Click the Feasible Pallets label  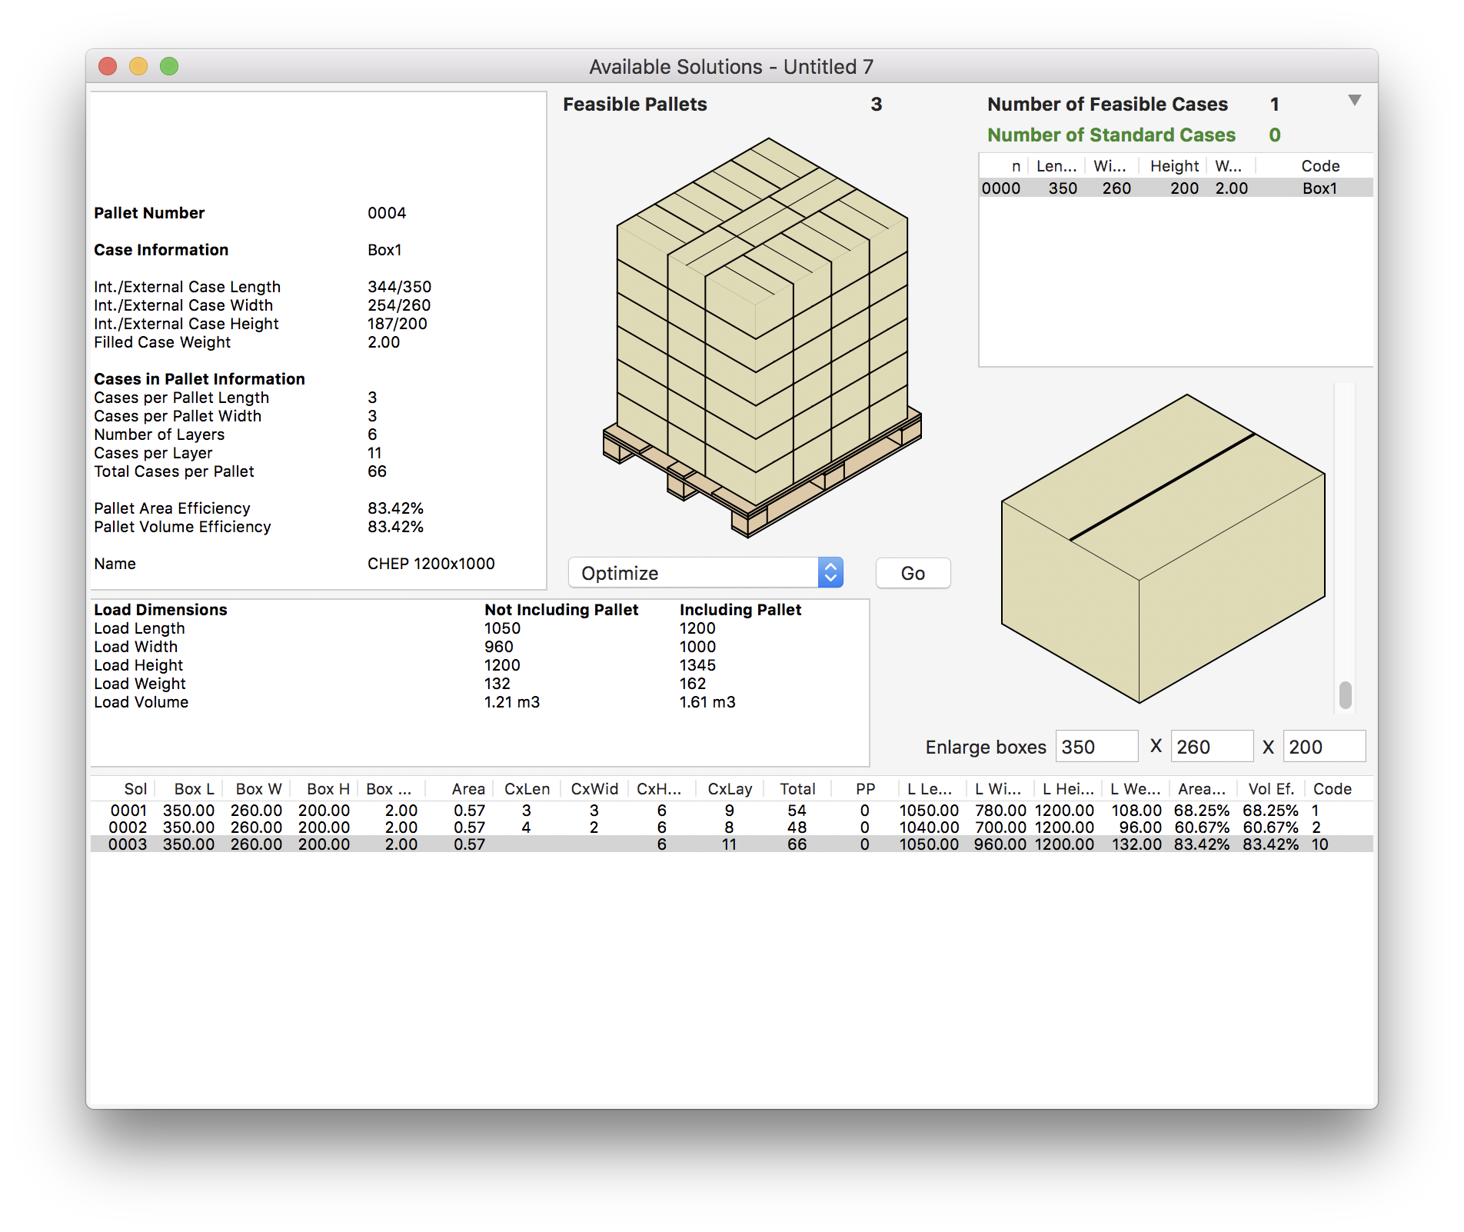point(634,105)
